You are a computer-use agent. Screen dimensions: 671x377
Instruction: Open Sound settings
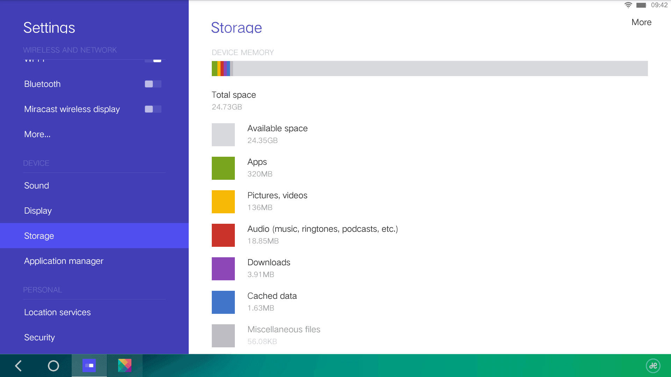pos(94,186)
